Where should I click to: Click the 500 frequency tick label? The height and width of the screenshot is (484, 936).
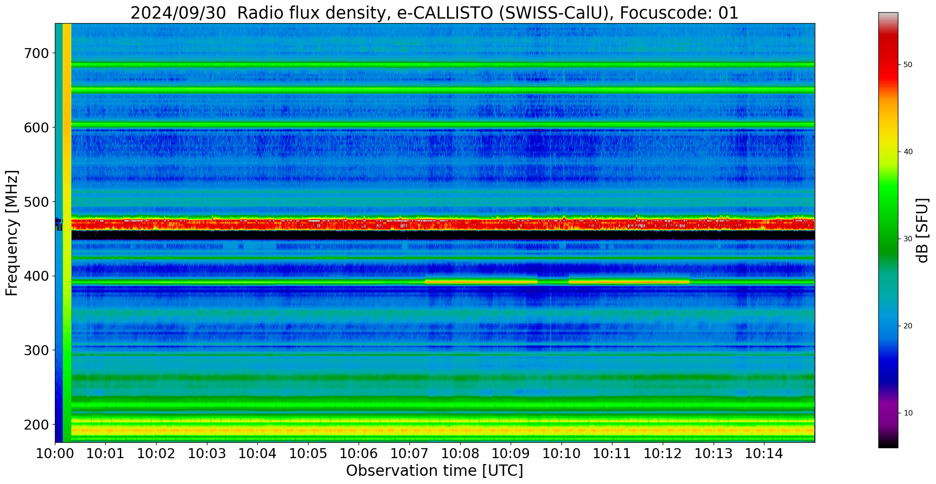click(x=36, y=202)
